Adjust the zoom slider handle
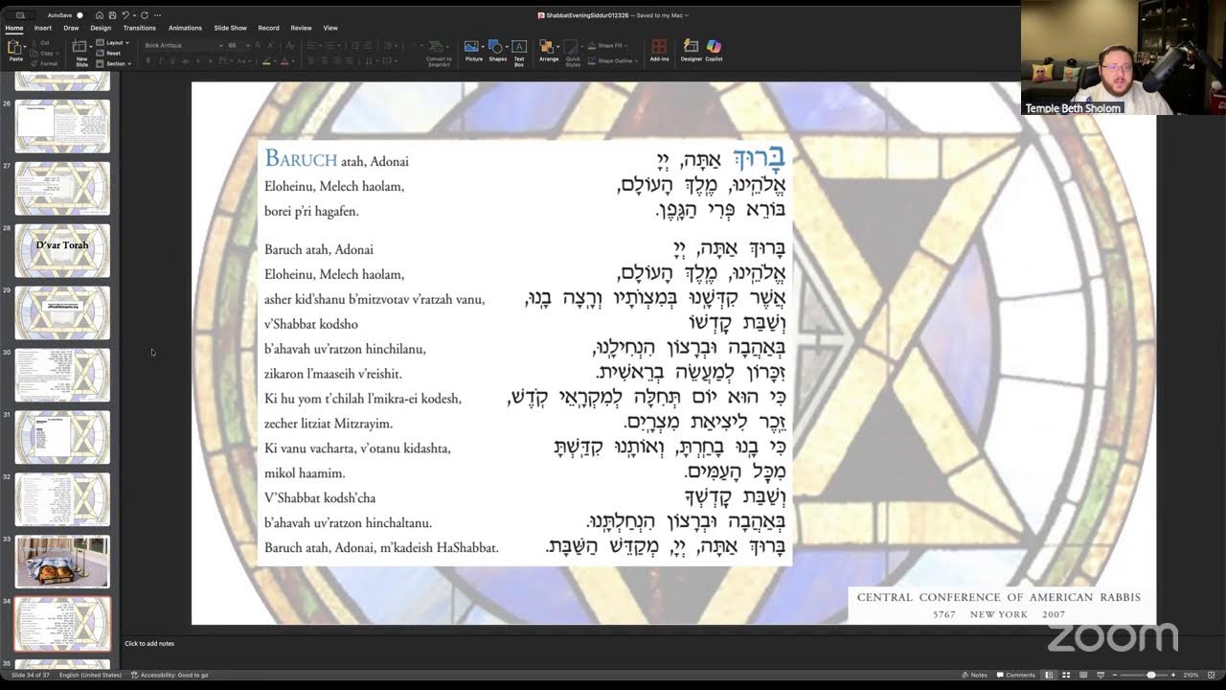The width and height of the screenshot is (1226, 690). 1150,675
